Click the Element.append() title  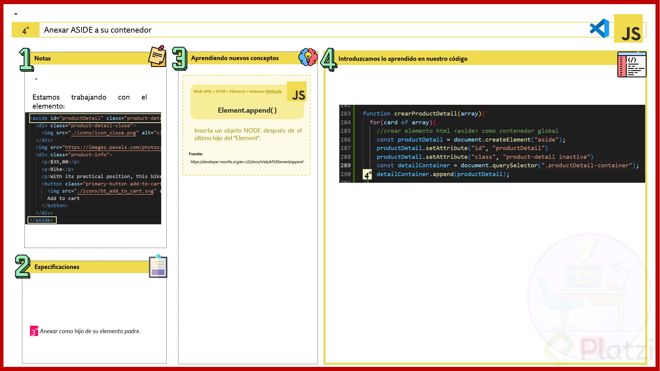247,110
